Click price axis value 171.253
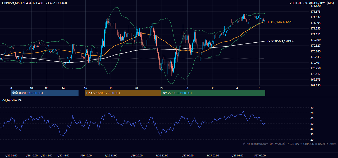338x158 pixels. [316, 28]
